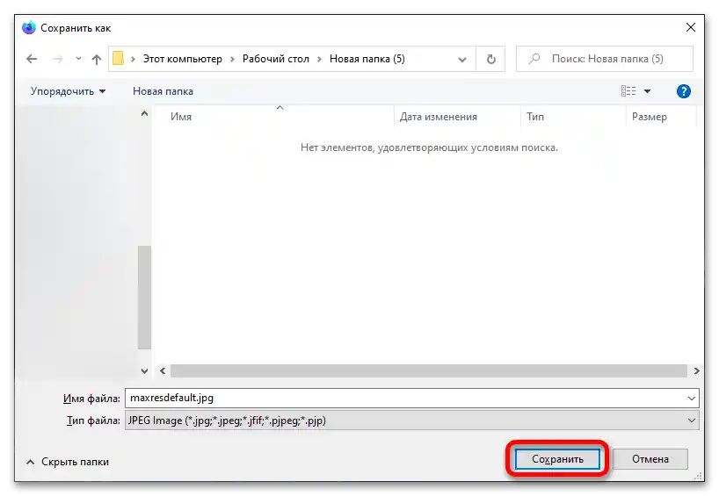Image resolution: width=719 pixels, height=496 pixels.
Task: Click the magnifier search icon
Action: [534, 59]
